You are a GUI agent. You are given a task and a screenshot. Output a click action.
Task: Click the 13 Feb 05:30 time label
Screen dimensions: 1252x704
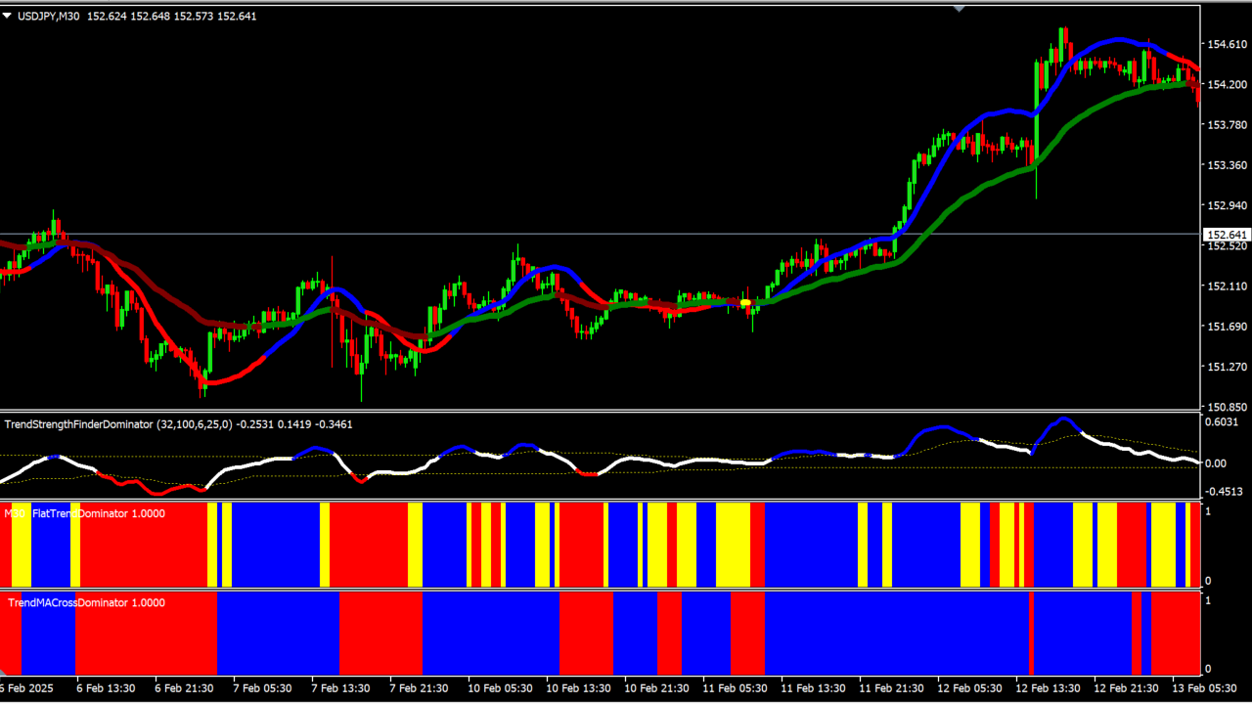(1204, 689)
